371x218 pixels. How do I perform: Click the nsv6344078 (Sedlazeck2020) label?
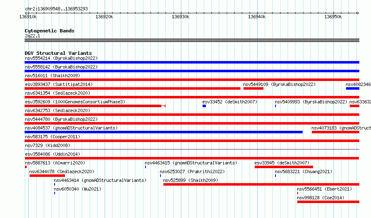(x=62, y=171)
